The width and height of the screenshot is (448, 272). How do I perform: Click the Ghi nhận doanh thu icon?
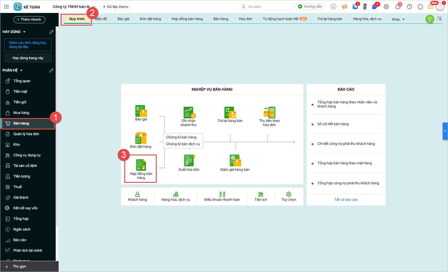pyautogui.click(x=189, y=112)
